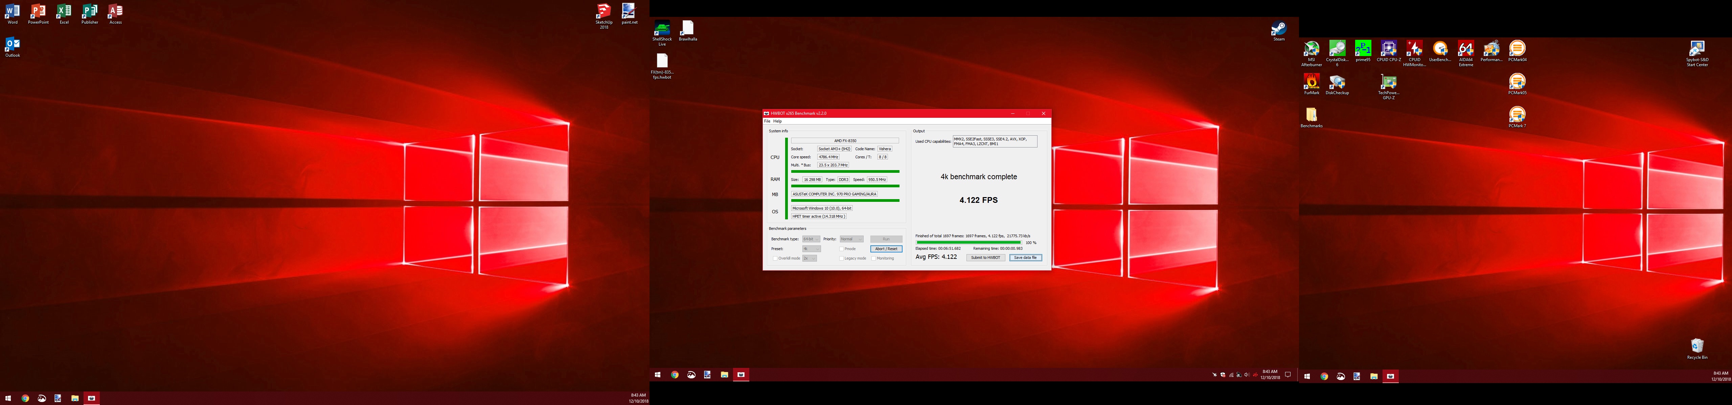1732x405 pixels.
Task: Submit the score with Submit to HWBOT
Action: point(986,258)
